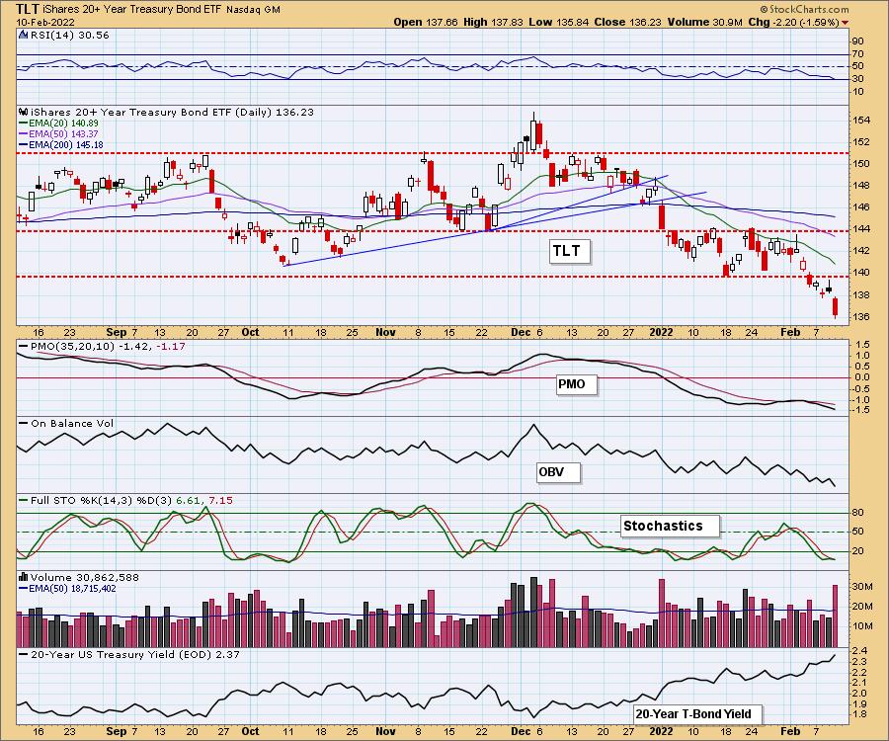
Task: Click the 136 price level on right axis
Action: click(x=861, y=317)
